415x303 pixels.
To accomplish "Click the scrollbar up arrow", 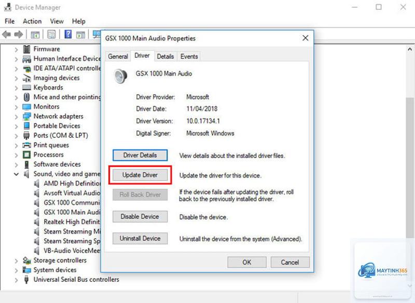I will point(410,49).
